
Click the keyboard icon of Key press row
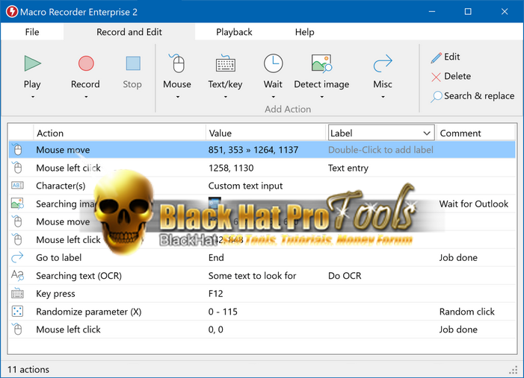click(17, 293)
